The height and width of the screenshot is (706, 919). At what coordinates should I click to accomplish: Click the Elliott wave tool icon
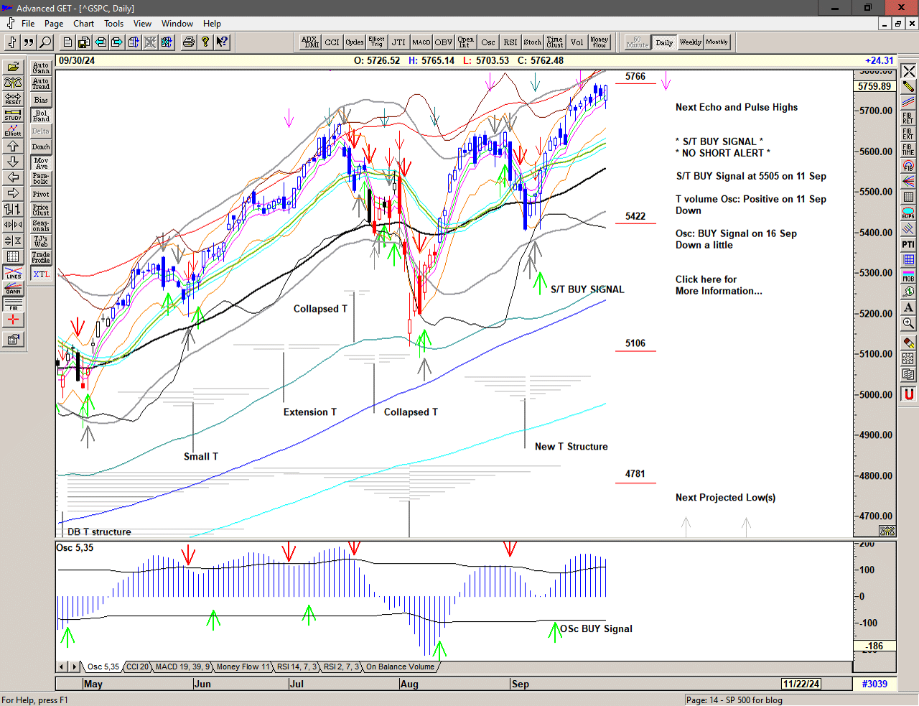click(x=13, y=130)
